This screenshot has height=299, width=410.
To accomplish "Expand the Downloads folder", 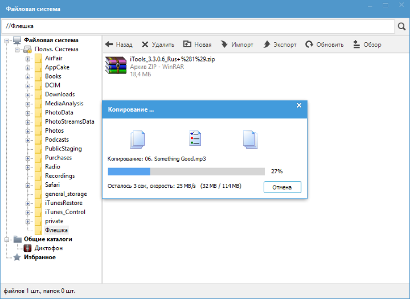I will tap(28, 95).
